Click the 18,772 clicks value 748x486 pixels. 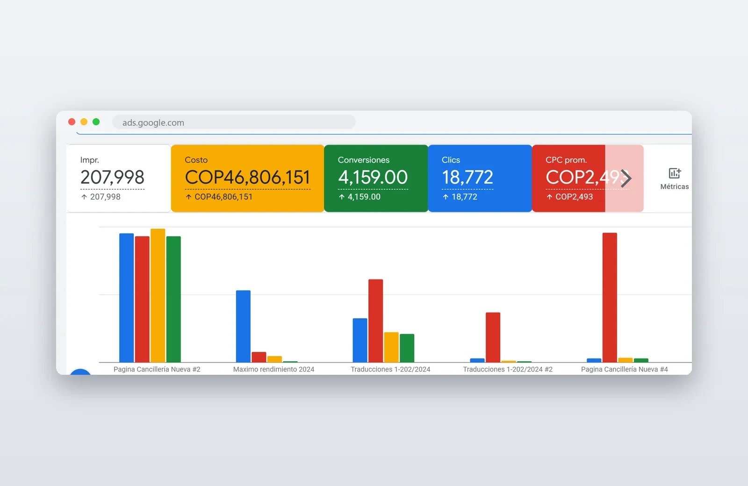[x=467, y=178]
